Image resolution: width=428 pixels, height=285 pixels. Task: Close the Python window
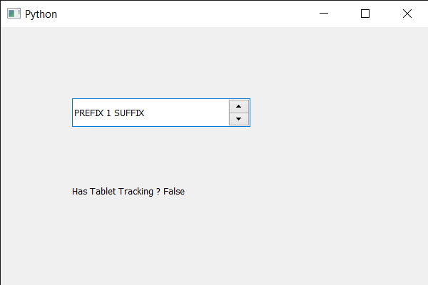pyautogui.click(x=407, y=14)
